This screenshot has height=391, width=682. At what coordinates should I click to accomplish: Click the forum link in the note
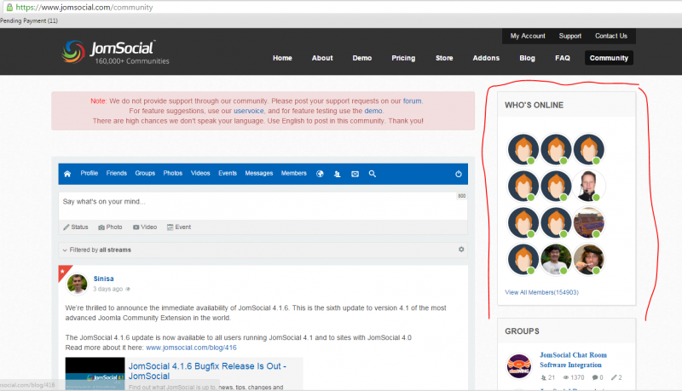click(x=412, y=101)
